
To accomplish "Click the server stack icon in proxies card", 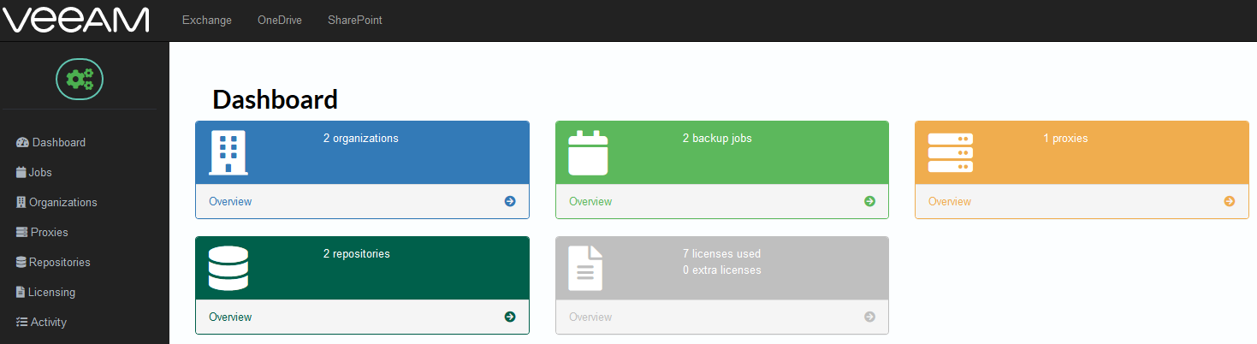I will 951,153.
